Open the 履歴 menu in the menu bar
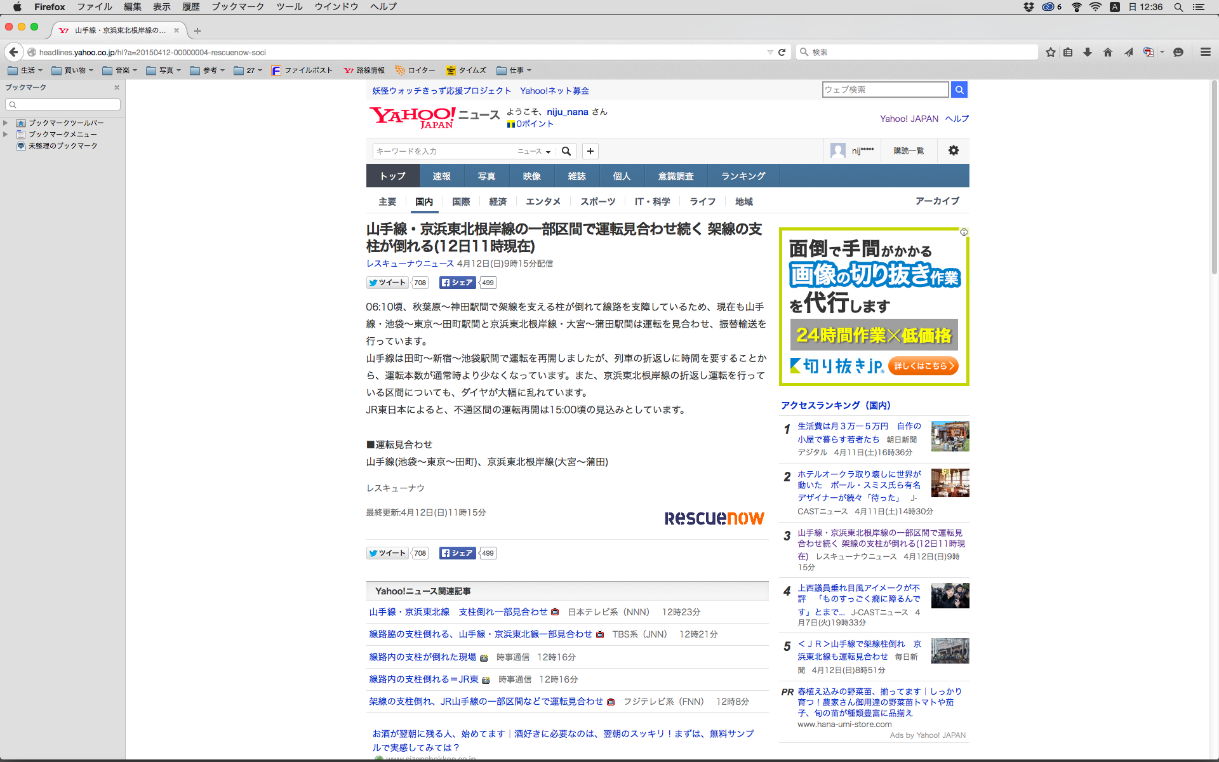This screenshot has height=762, width=1219. pos(190,6)
